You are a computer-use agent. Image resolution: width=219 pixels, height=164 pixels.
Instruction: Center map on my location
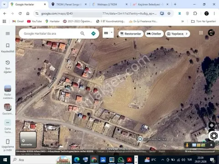click(x=212, y=125)
